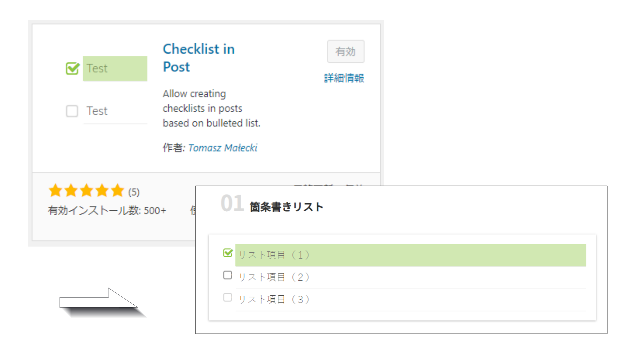Screen dimensions: 621x349
Task: Click the 箇条書きリスト heading
Action: point(286,207)
